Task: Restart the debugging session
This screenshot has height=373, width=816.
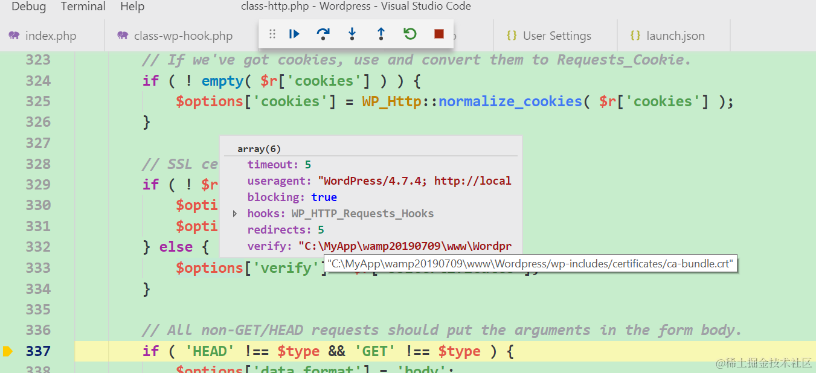Action: click(x=410, y=34)
